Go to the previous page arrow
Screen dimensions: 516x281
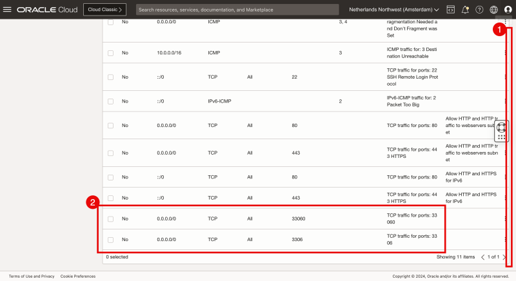[x=482, y=257]
